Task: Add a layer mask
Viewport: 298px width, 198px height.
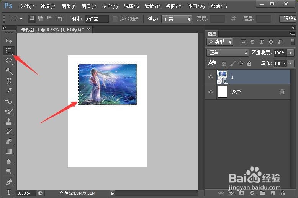Action: tap(242, 193)
